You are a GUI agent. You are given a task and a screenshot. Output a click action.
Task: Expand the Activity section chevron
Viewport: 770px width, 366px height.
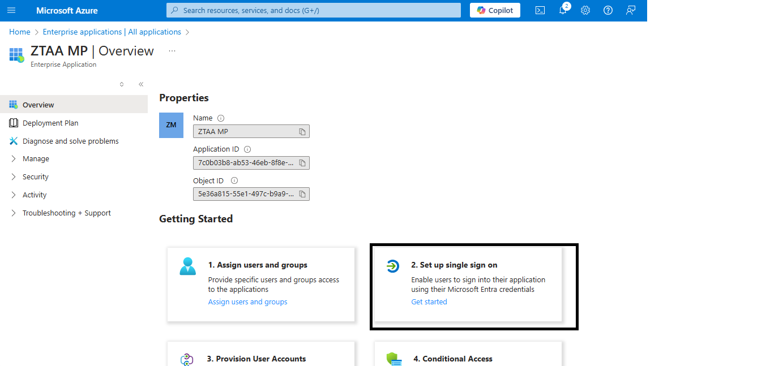14,195
